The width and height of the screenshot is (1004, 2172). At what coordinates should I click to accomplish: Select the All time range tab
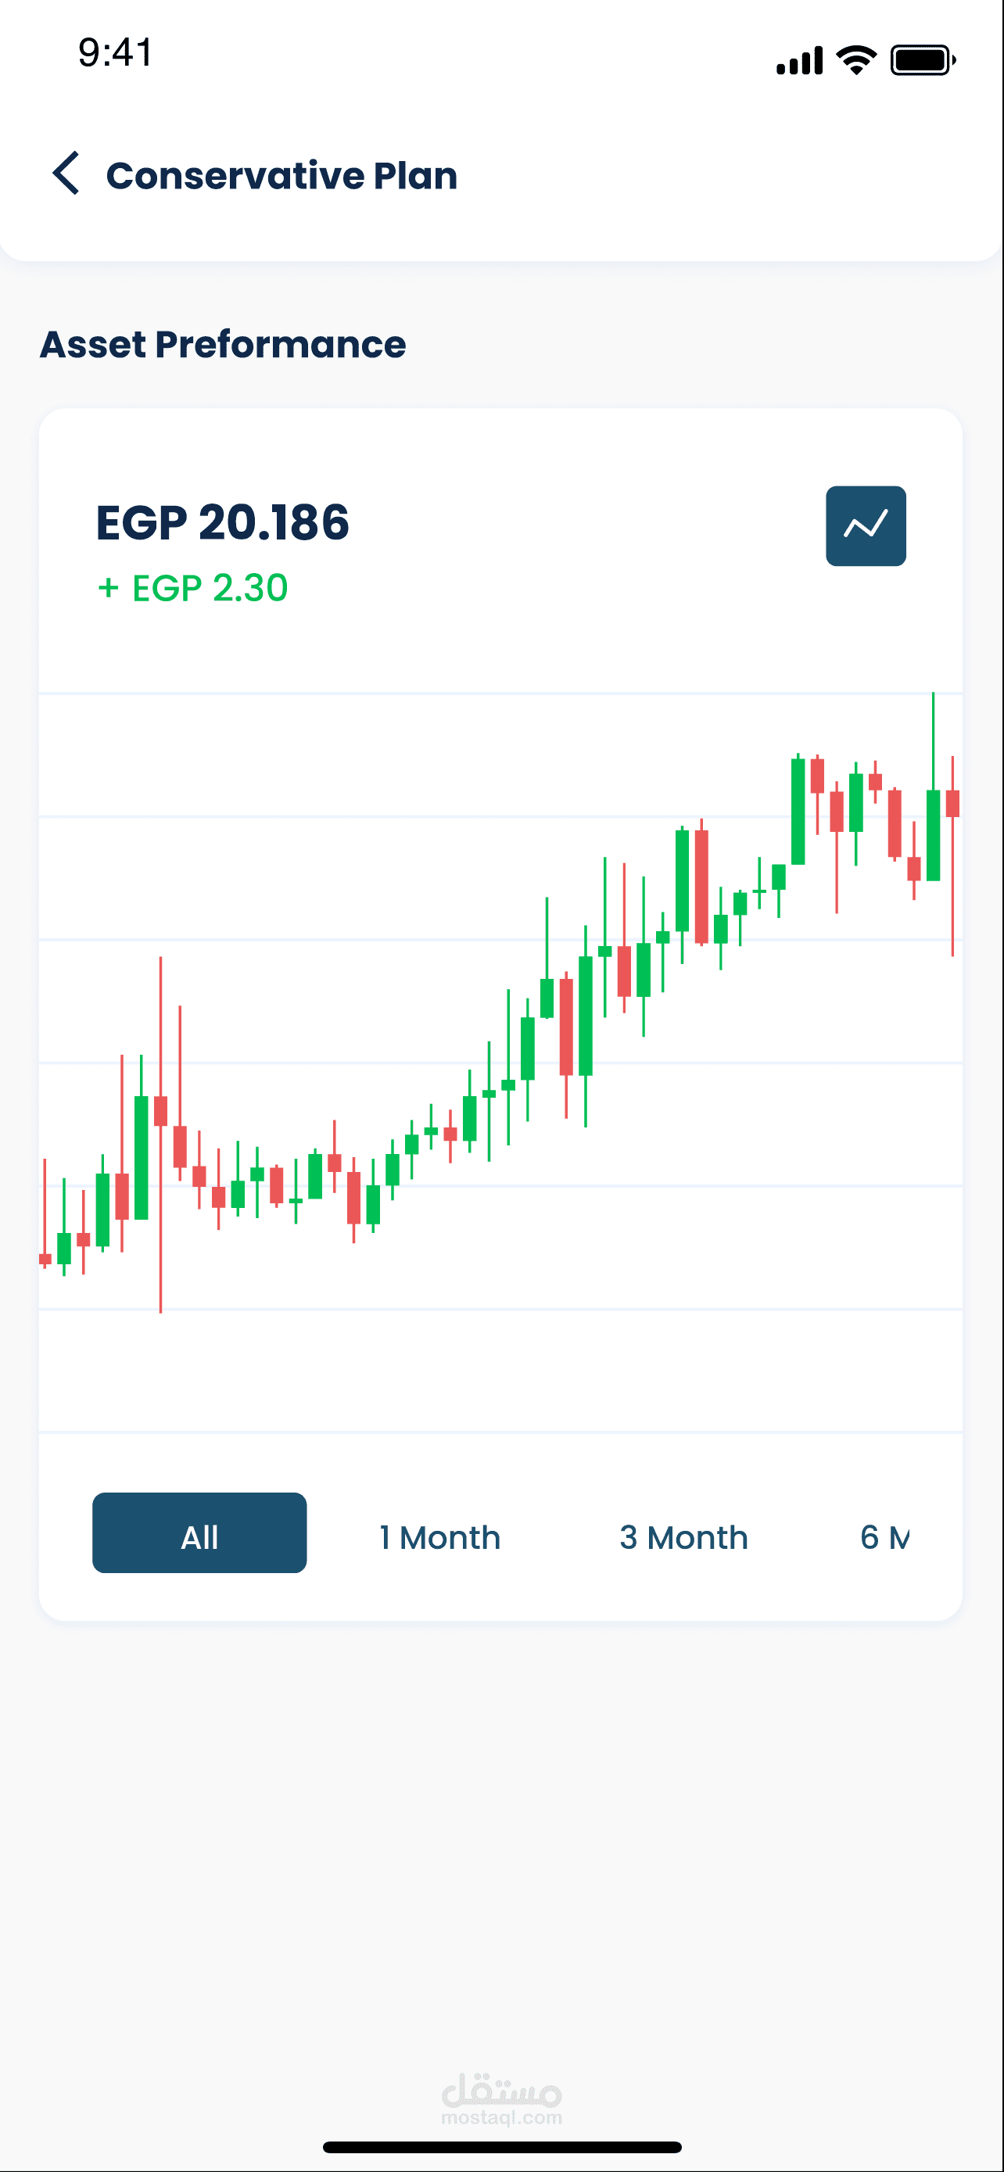point(199,1532)
